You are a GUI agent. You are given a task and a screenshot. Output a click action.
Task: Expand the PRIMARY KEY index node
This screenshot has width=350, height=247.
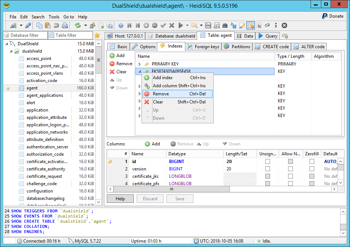point(140,64)
